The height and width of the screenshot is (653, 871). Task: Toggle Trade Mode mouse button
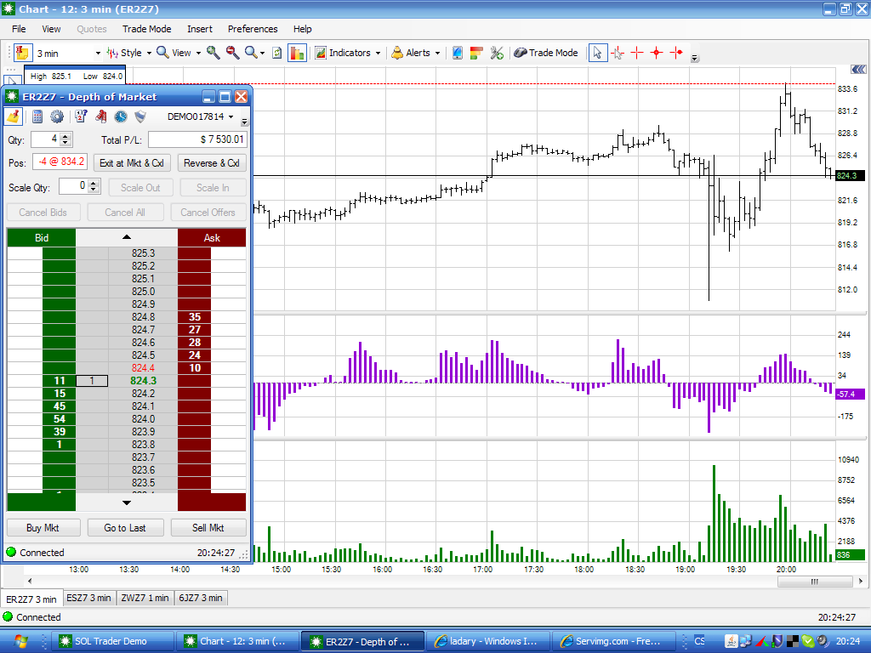pos(546,53)
